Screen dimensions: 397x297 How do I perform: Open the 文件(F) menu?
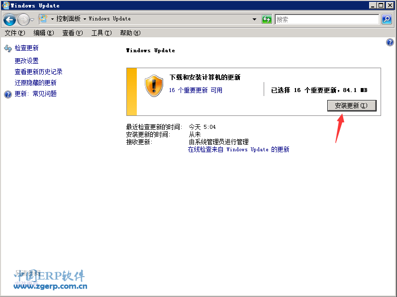tap(15, 33)
